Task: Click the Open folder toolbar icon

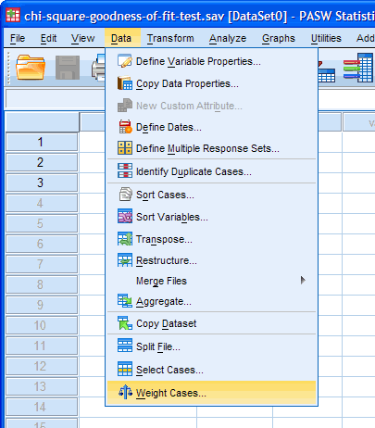Action: 31,67
